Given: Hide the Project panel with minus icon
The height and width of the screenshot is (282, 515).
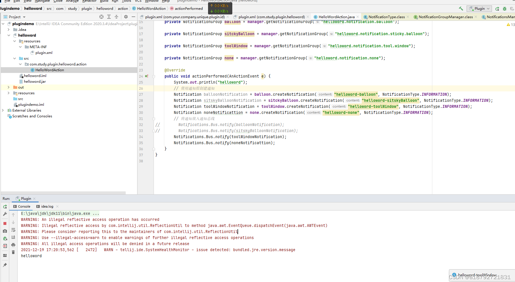Looking at the screenshot, I should tap(133, 17).
